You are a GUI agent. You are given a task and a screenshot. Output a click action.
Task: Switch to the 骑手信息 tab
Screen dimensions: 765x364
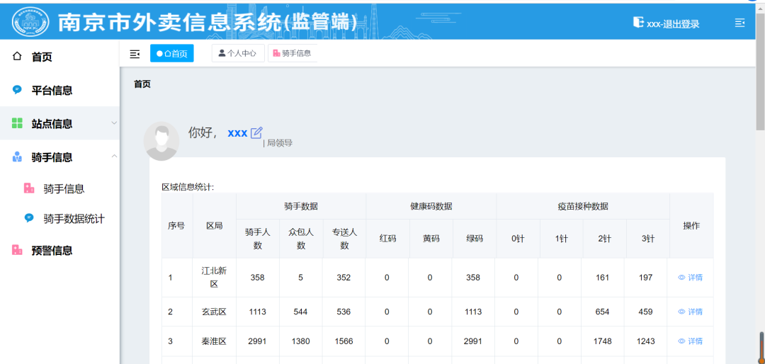pyautogui.click(x=292, y=53)
